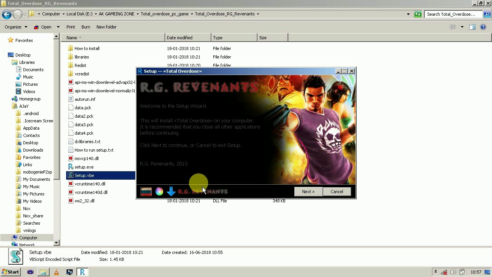492x277 pixels.
Task: Click sidebar scrollbar down arrow
Action: click(57, 243)
